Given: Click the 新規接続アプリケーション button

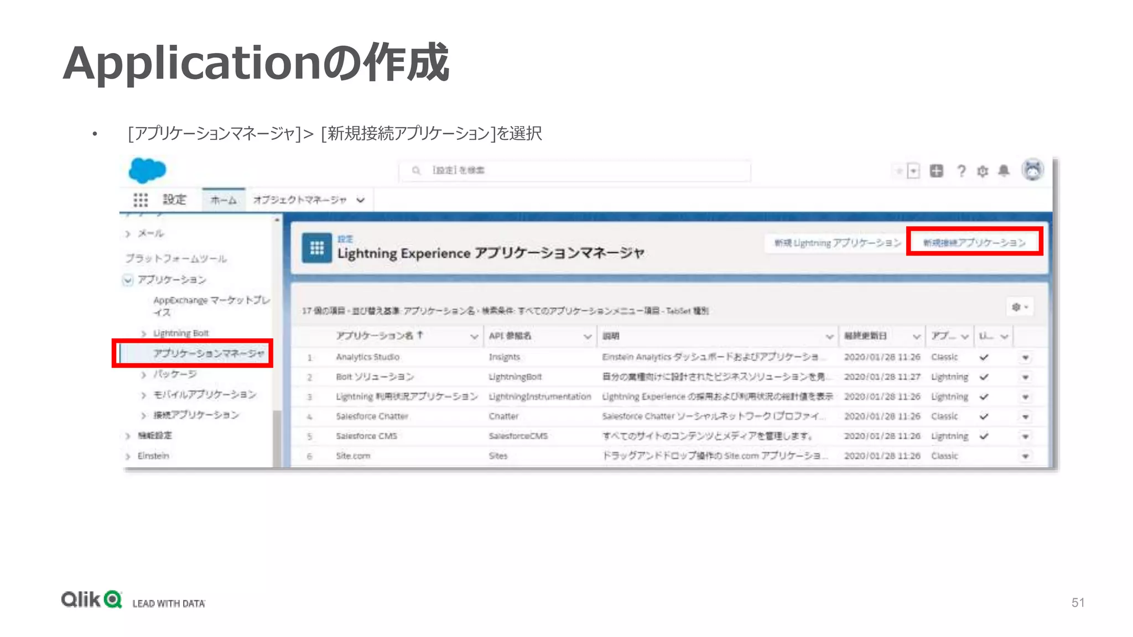Looking at the screenshot, I should click(x=974, y=243).
